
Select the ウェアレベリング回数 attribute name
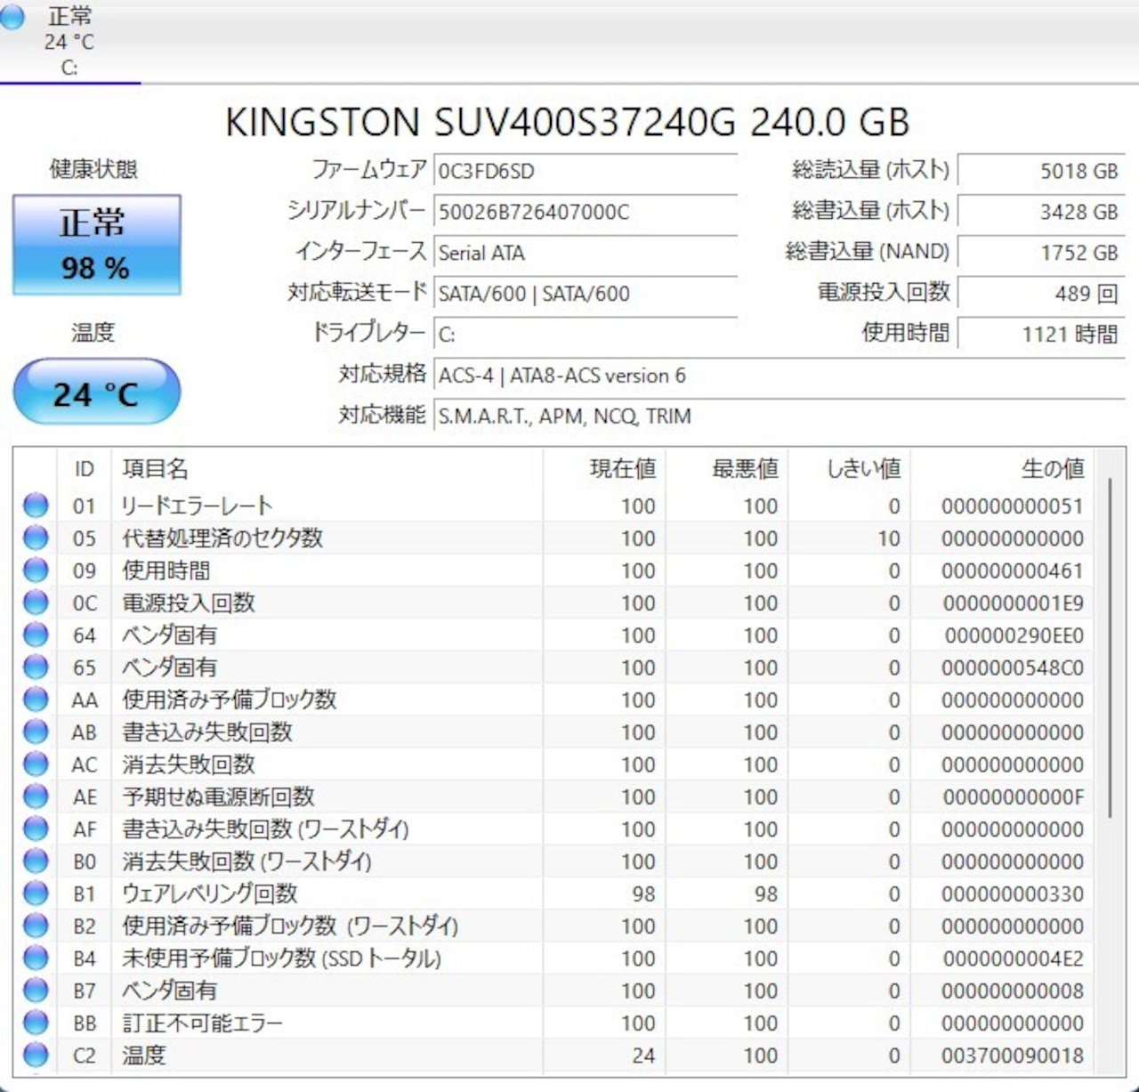pos(210,894)
